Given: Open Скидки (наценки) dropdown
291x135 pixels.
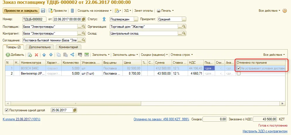Looking at the screenshot, I should click(154, 55).
